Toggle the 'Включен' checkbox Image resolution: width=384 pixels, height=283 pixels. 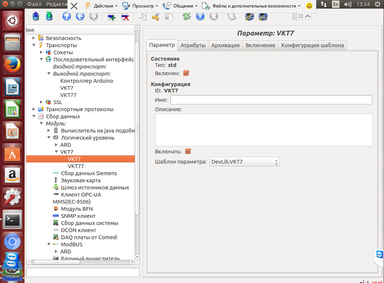(x=186, y=73)
